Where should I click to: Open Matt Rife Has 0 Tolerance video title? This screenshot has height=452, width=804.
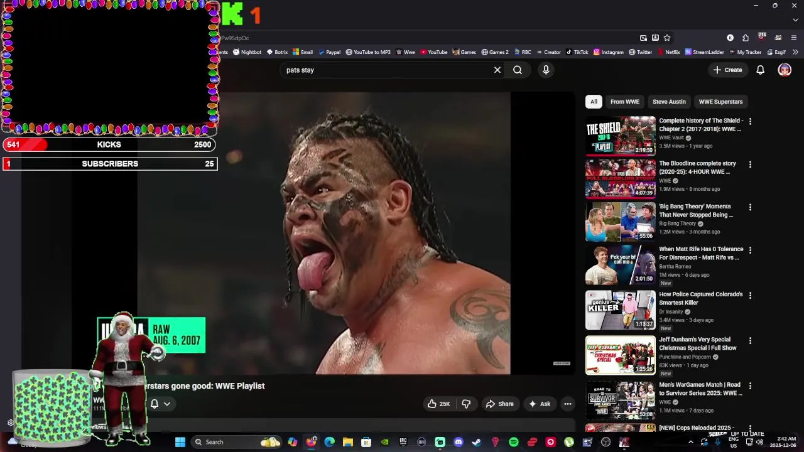701,254
